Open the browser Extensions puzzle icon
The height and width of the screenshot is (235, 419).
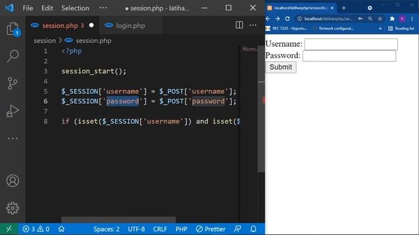pos(392,19)
